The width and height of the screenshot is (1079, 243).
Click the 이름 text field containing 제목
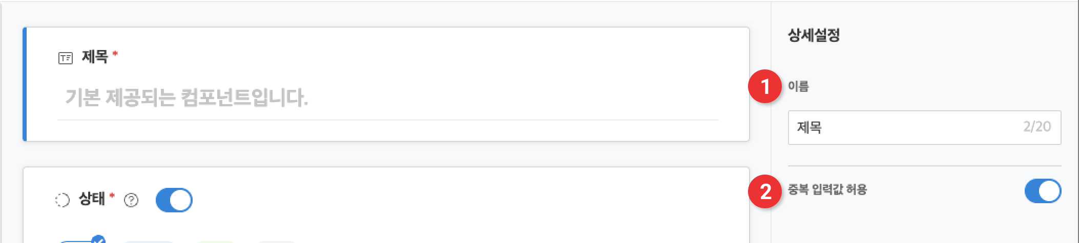pos(924,127)
